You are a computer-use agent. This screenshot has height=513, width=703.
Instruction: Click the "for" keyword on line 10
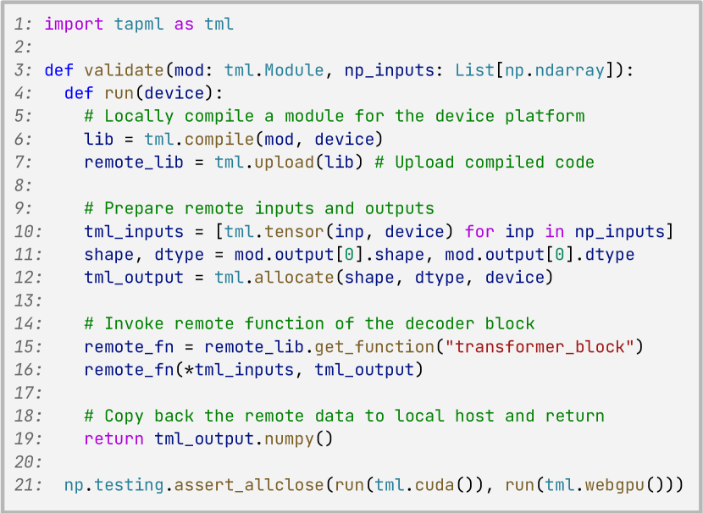(x=479, y=231)
